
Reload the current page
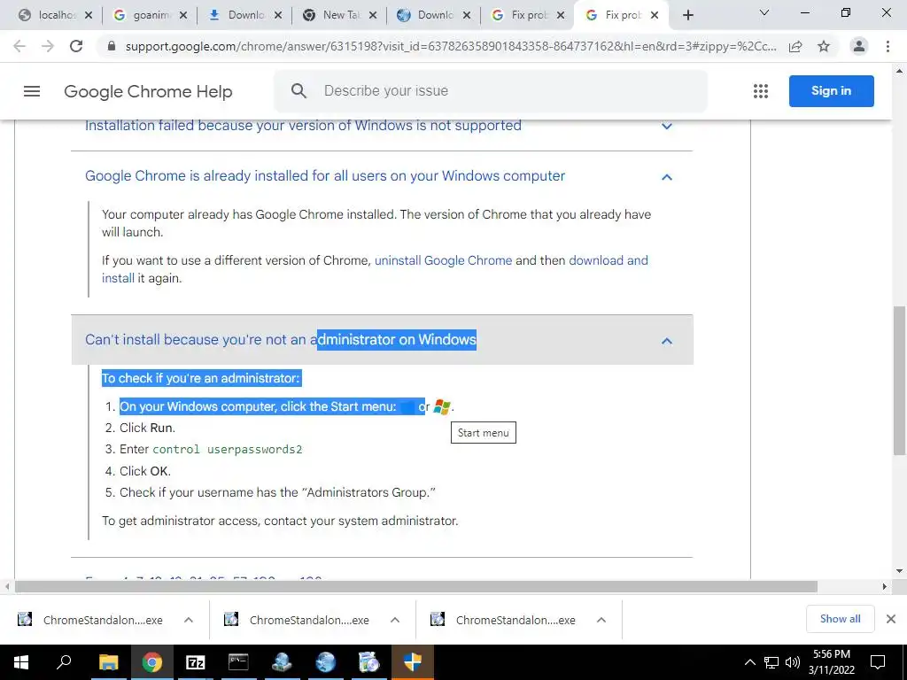coord(76,46)
